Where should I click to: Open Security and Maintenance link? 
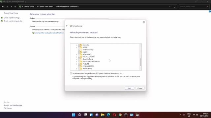point(13,105)
